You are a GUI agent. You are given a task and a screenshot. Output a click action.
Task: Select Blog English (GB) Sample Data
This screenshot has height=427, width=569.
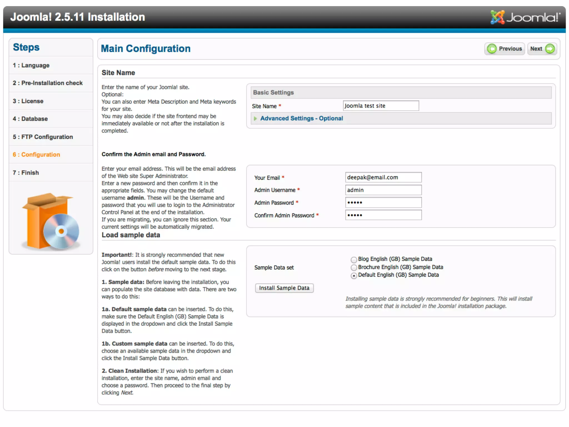pos(354,260)
